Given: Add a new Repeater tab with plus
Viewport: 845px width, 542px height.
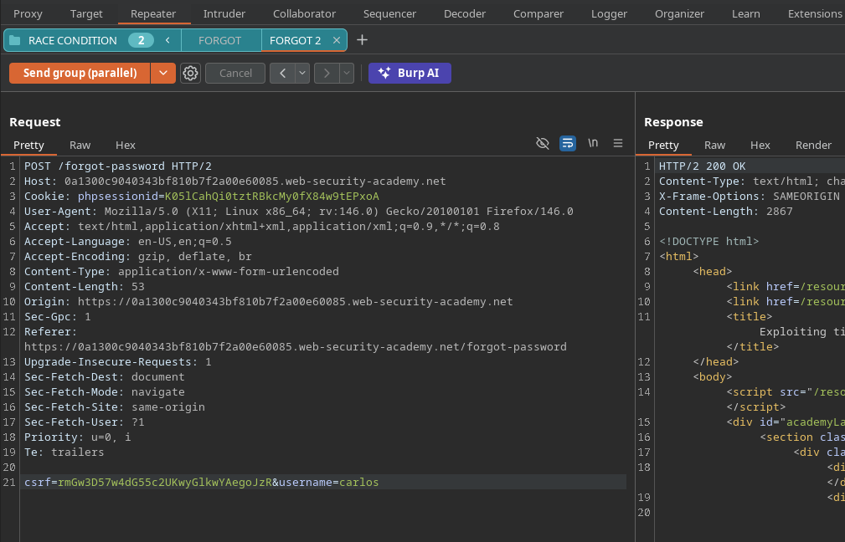Looking at the screenshot, I should [362, 40].
